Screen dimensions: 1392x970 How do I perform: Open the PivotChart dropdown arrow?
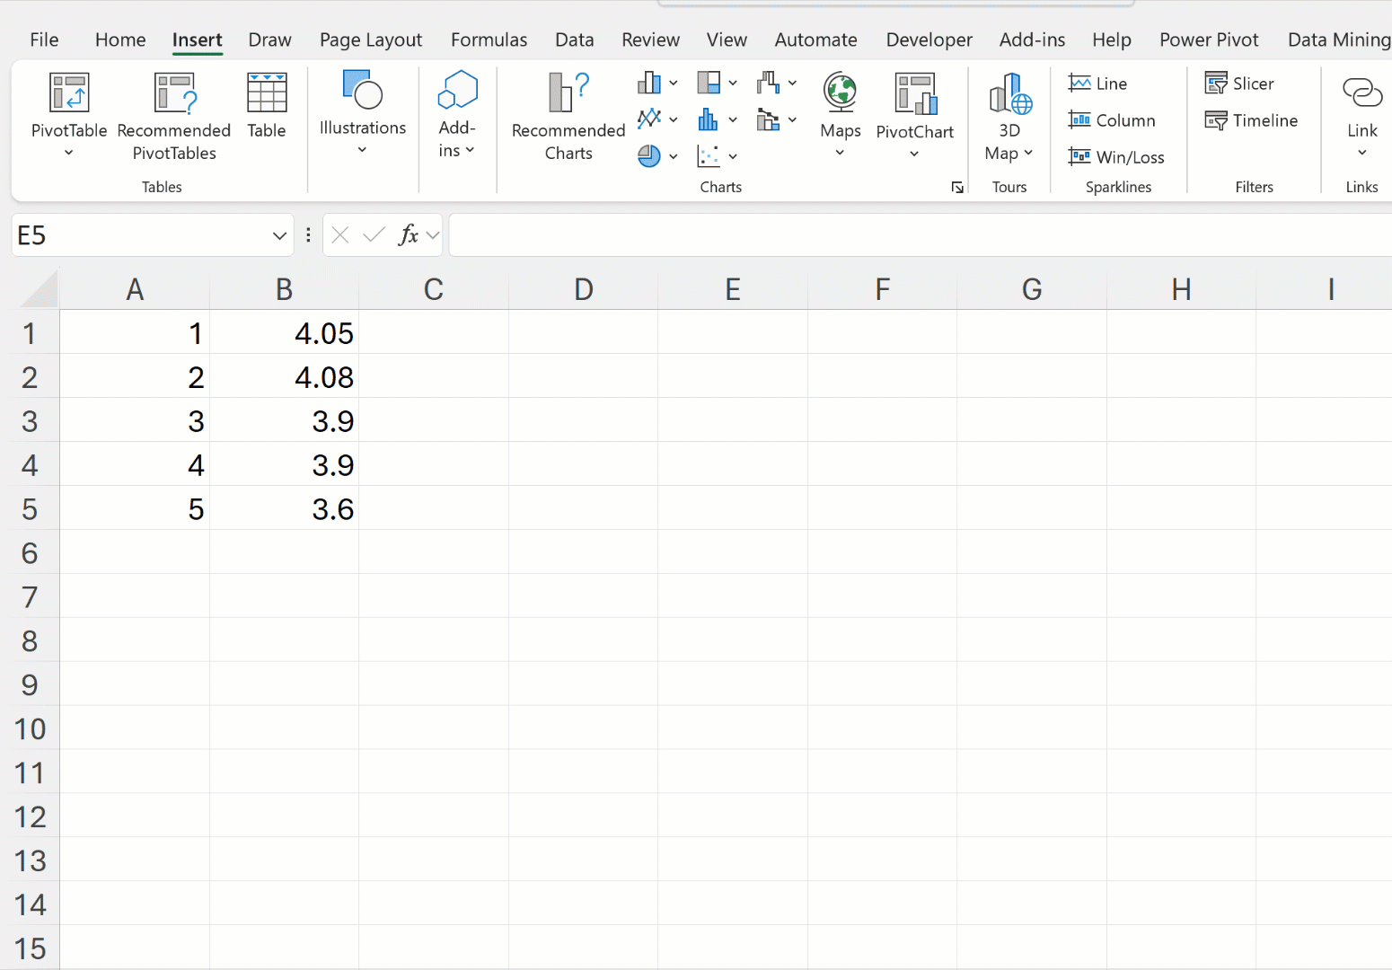(x=914, y=154)
